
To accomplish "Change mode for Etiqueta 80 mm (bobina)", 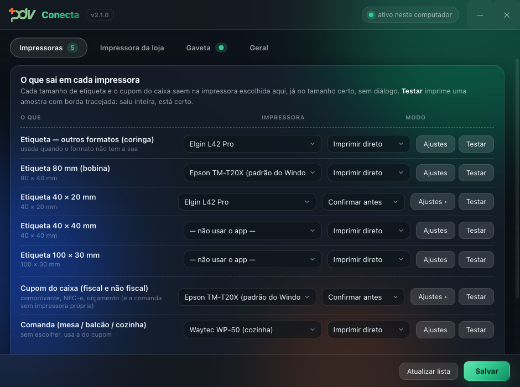I will [x=369, y=172].
